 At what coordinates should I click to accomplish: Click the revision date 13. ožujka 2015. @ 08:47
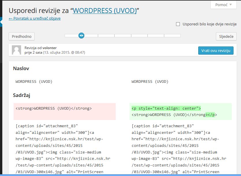pyautogui.click(x=64, y=53)
